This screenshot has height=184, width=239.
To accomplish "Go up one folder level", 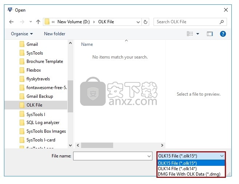I will pyautogui.click(x=38, y=22).
